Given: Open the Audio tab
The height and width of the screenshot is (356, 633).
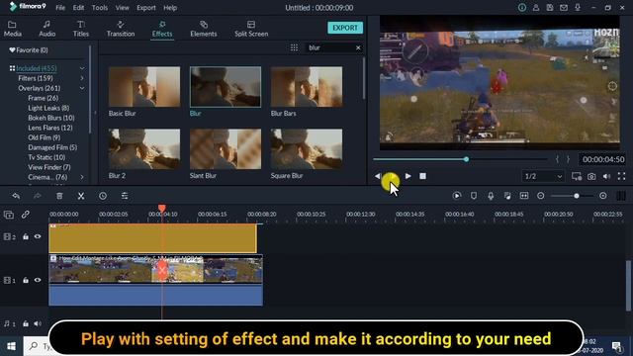Looking at the screenshot, I should tap(46, 29).
